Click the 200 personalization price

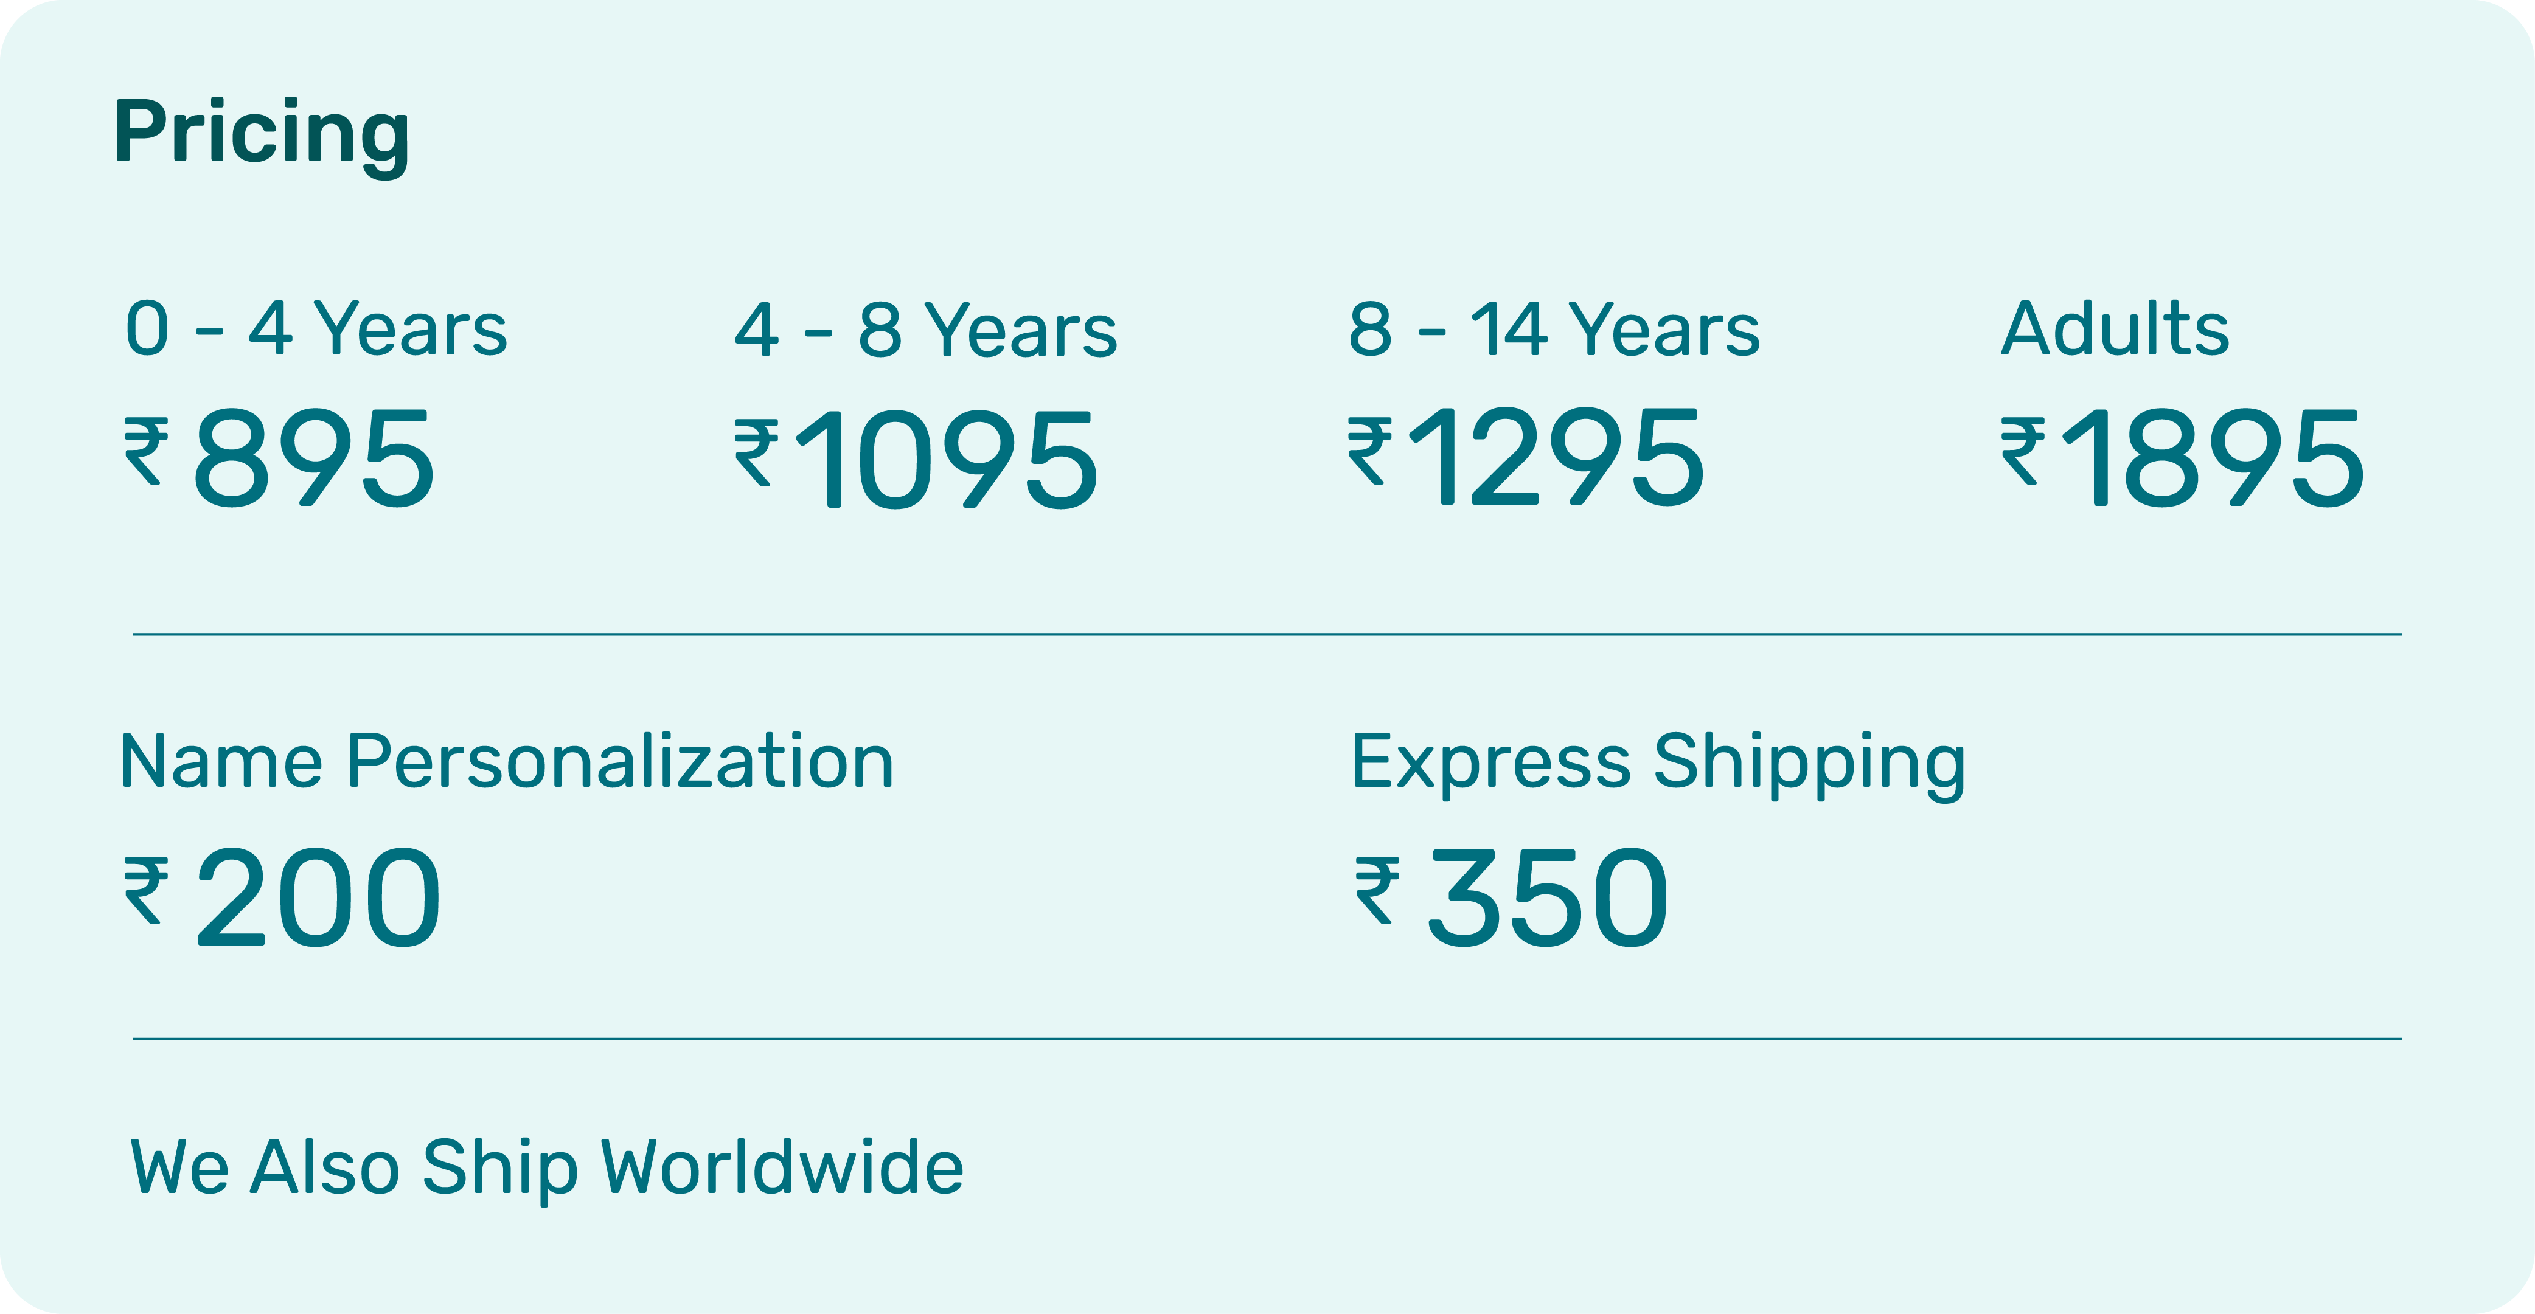pos(318,898)
